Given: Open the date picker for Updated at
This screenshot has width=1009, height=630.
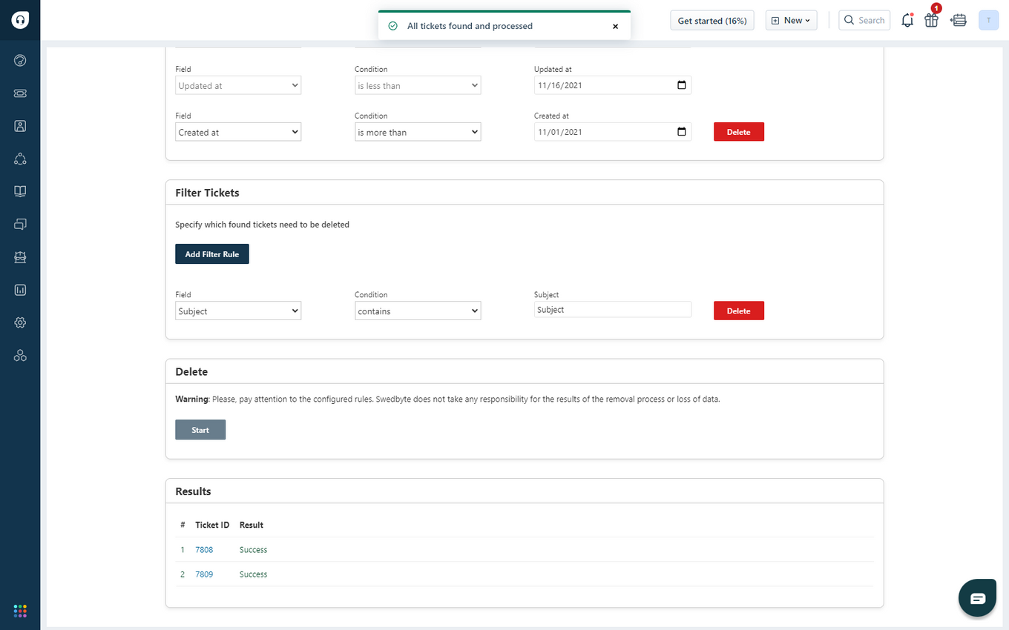Looking at the screenshot, I should click(x=681, y=84).
